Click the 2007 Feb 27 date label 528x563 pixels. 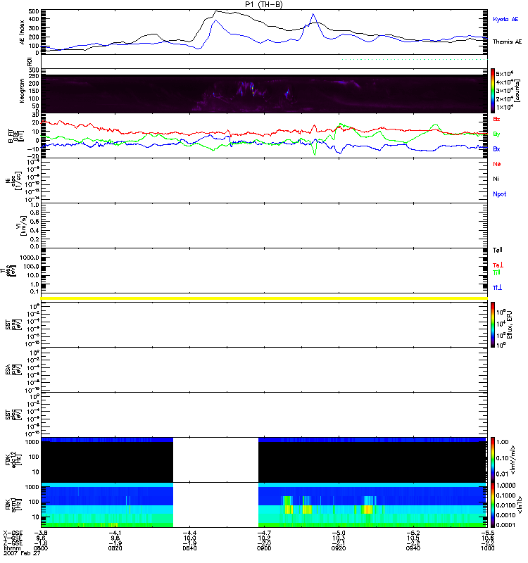22,553
